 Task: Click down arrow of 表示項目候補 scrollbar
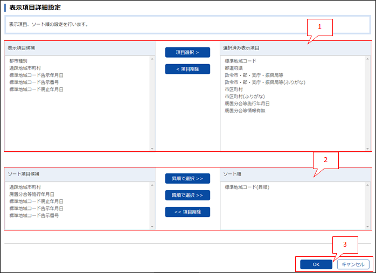click(152, 149)
